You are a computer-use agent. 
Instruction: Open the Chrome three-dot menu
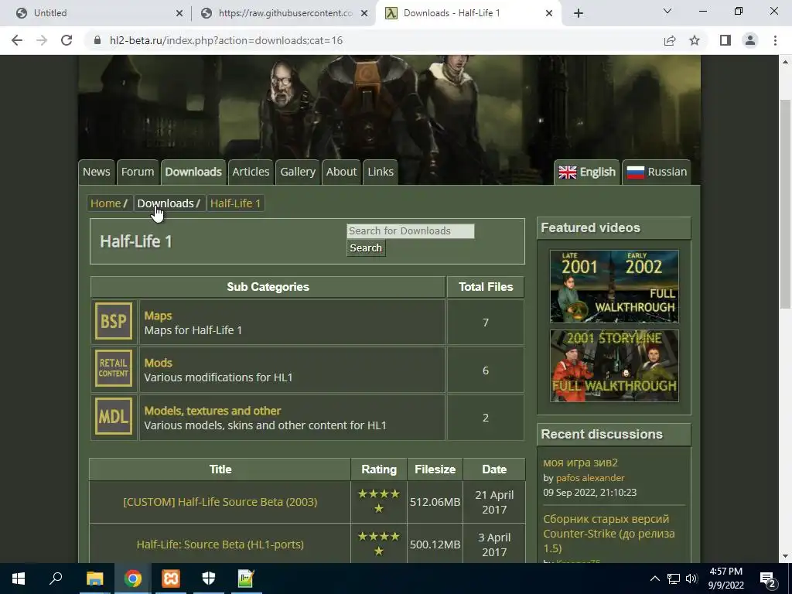[775, 40]
